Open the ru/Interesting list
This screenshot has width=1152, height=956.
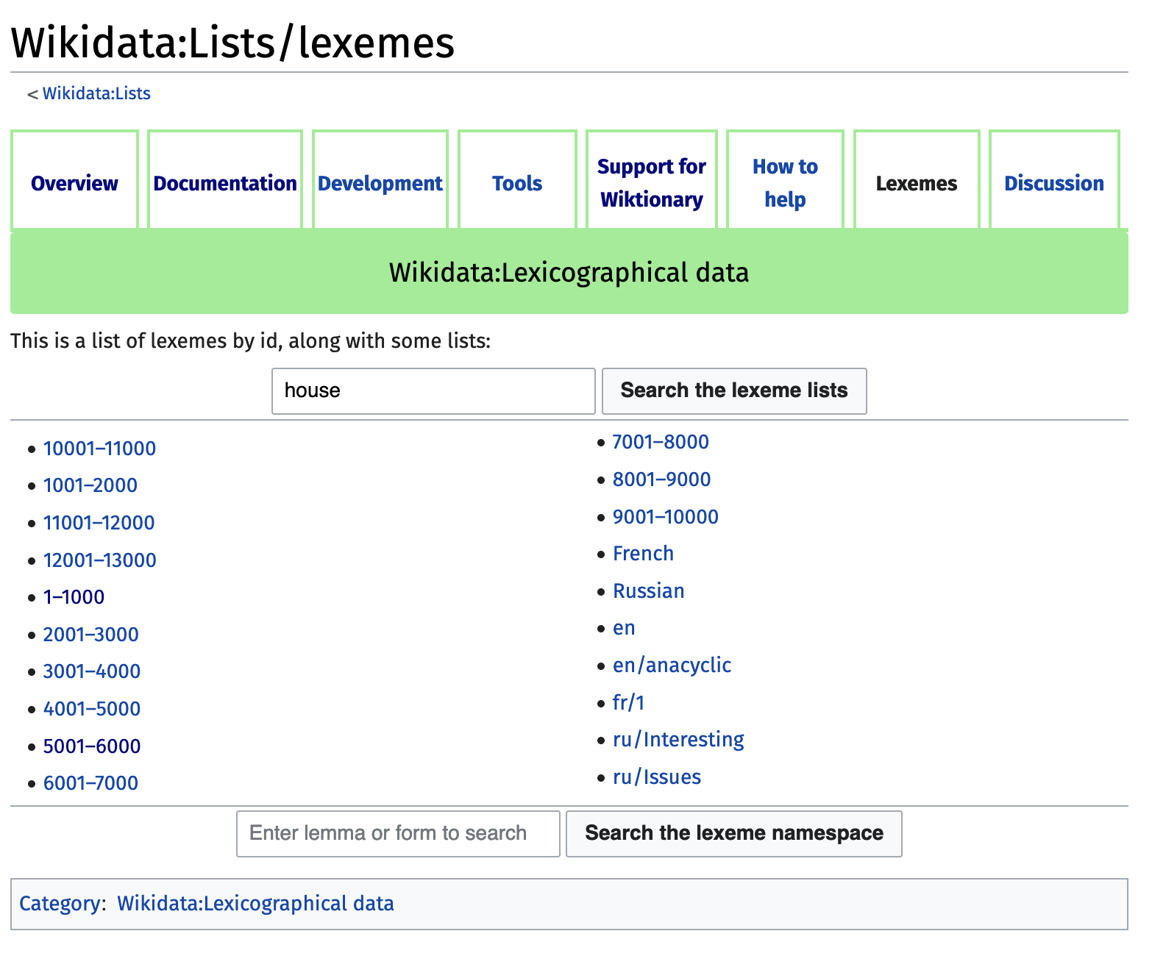click(x=678, y=740)
